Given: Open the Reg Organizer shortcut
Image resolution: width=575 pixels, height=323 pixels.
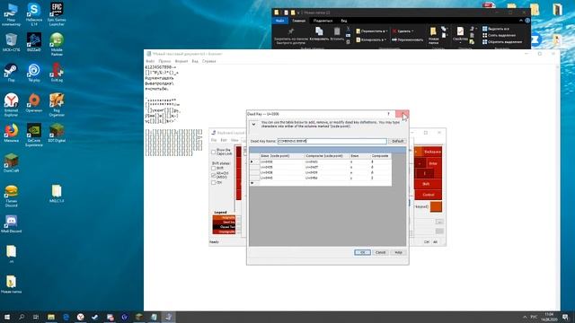Looking at the screenshot, I should coord(57,105).
